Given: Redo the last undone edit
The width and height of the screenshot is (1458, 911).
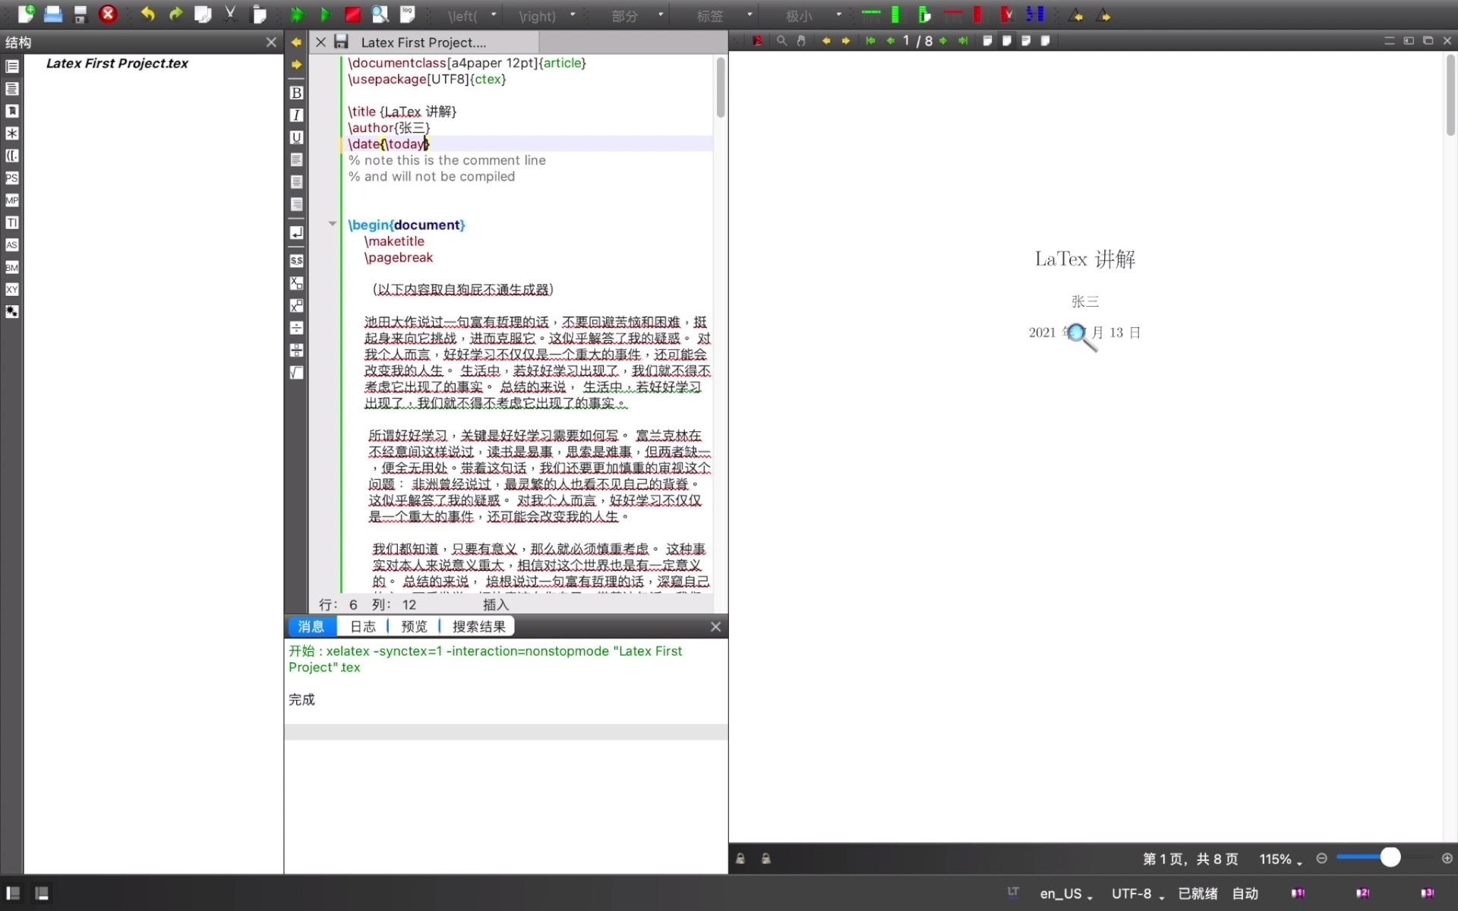Looking at the screenshot, I should coord(175,14).
